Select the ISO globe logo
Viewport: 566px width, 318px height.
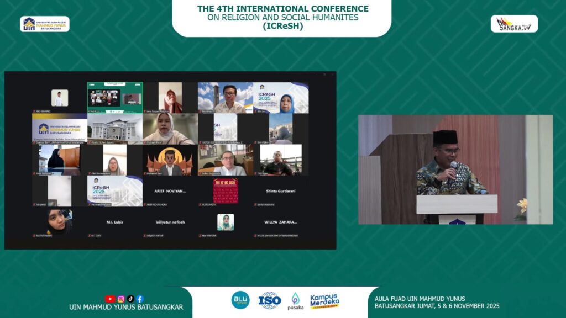(270, 300)
